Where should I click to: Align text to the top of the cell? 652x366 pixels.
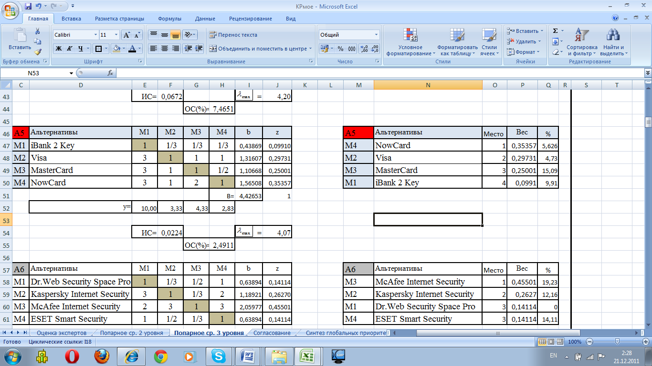[x=153, y=35]
